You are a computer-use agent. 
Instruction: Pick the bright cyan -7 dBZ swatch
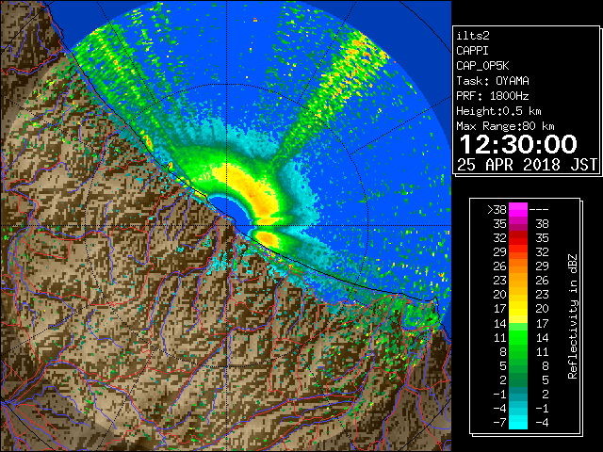518,423
